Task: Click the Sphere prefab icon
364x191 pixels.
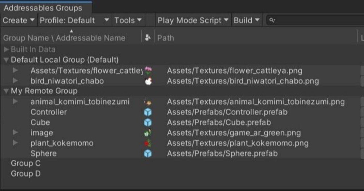Action: [x=148, y=153]
